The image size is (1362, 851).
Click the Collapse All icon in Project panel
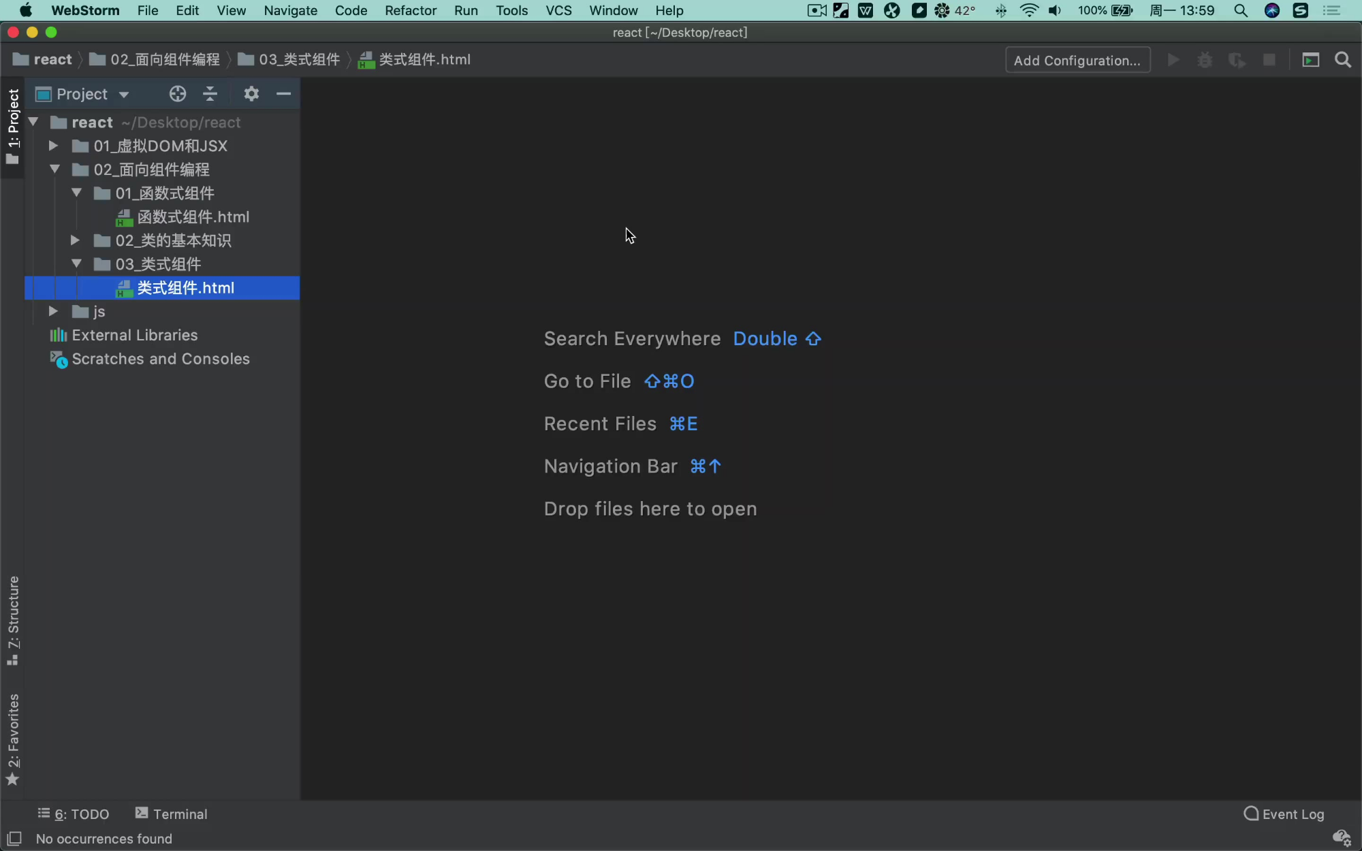point(210,94)
